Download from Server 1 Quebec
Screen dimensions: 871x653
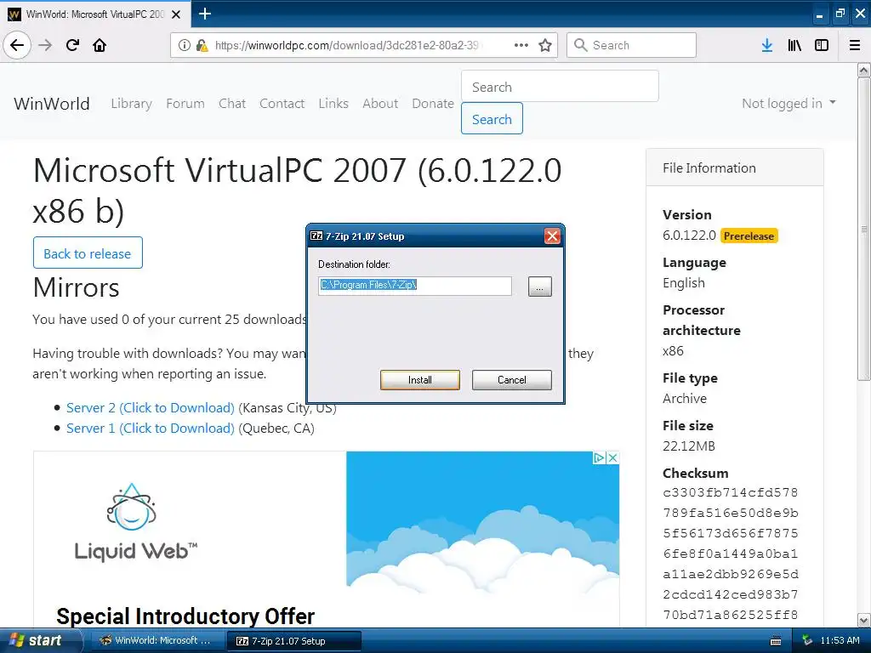[150, 429]
